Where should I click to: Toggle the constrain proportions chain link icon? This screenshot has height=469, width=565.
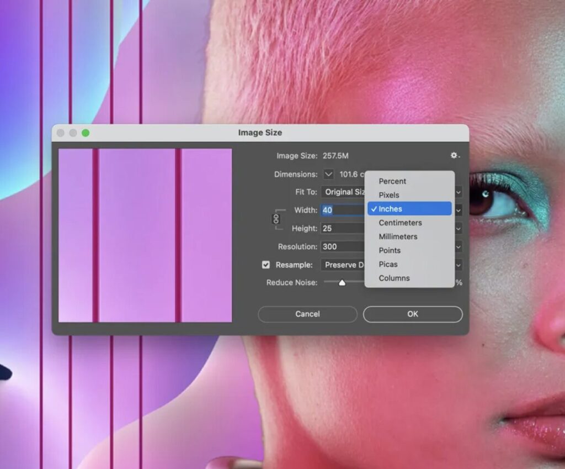coord(276,219)
